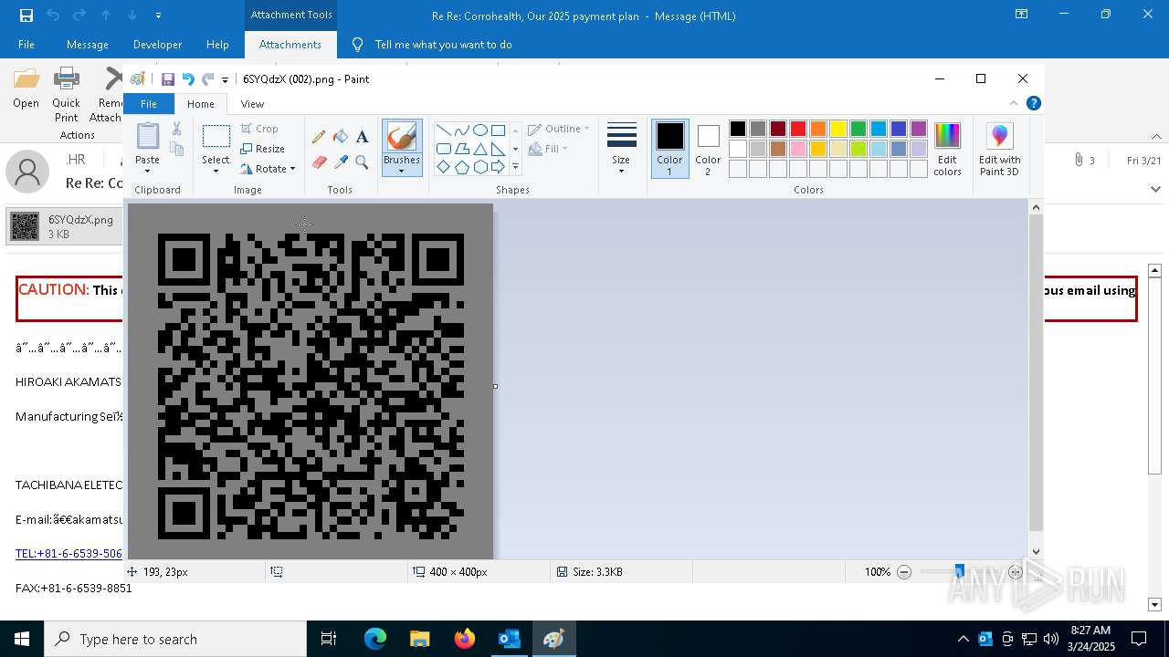Click Edit colors button
The height and width of the screenshot is (657, 1169).
tap(947, 148)
